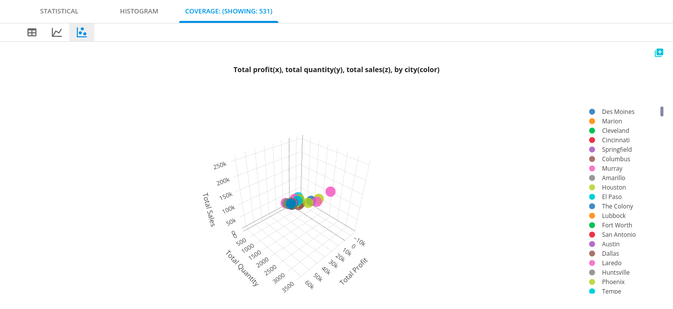Click the add-to-dashboard plus icon
The height and width of the screenshot is (309, 673).
[659, 53]
